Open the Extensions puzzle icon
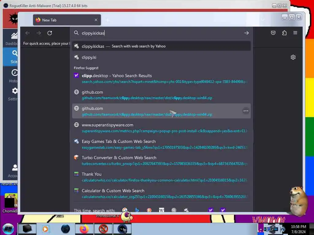This screenshot has height=235, width=314. [x=284, y=33]
